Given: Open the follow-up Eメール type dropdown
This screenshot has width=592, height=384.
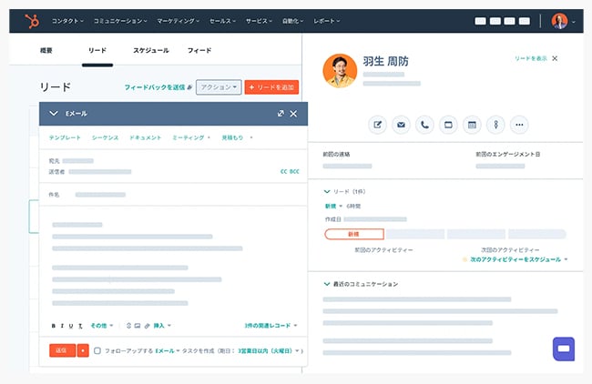Looking at the screenshot, I should coord(168,351).
